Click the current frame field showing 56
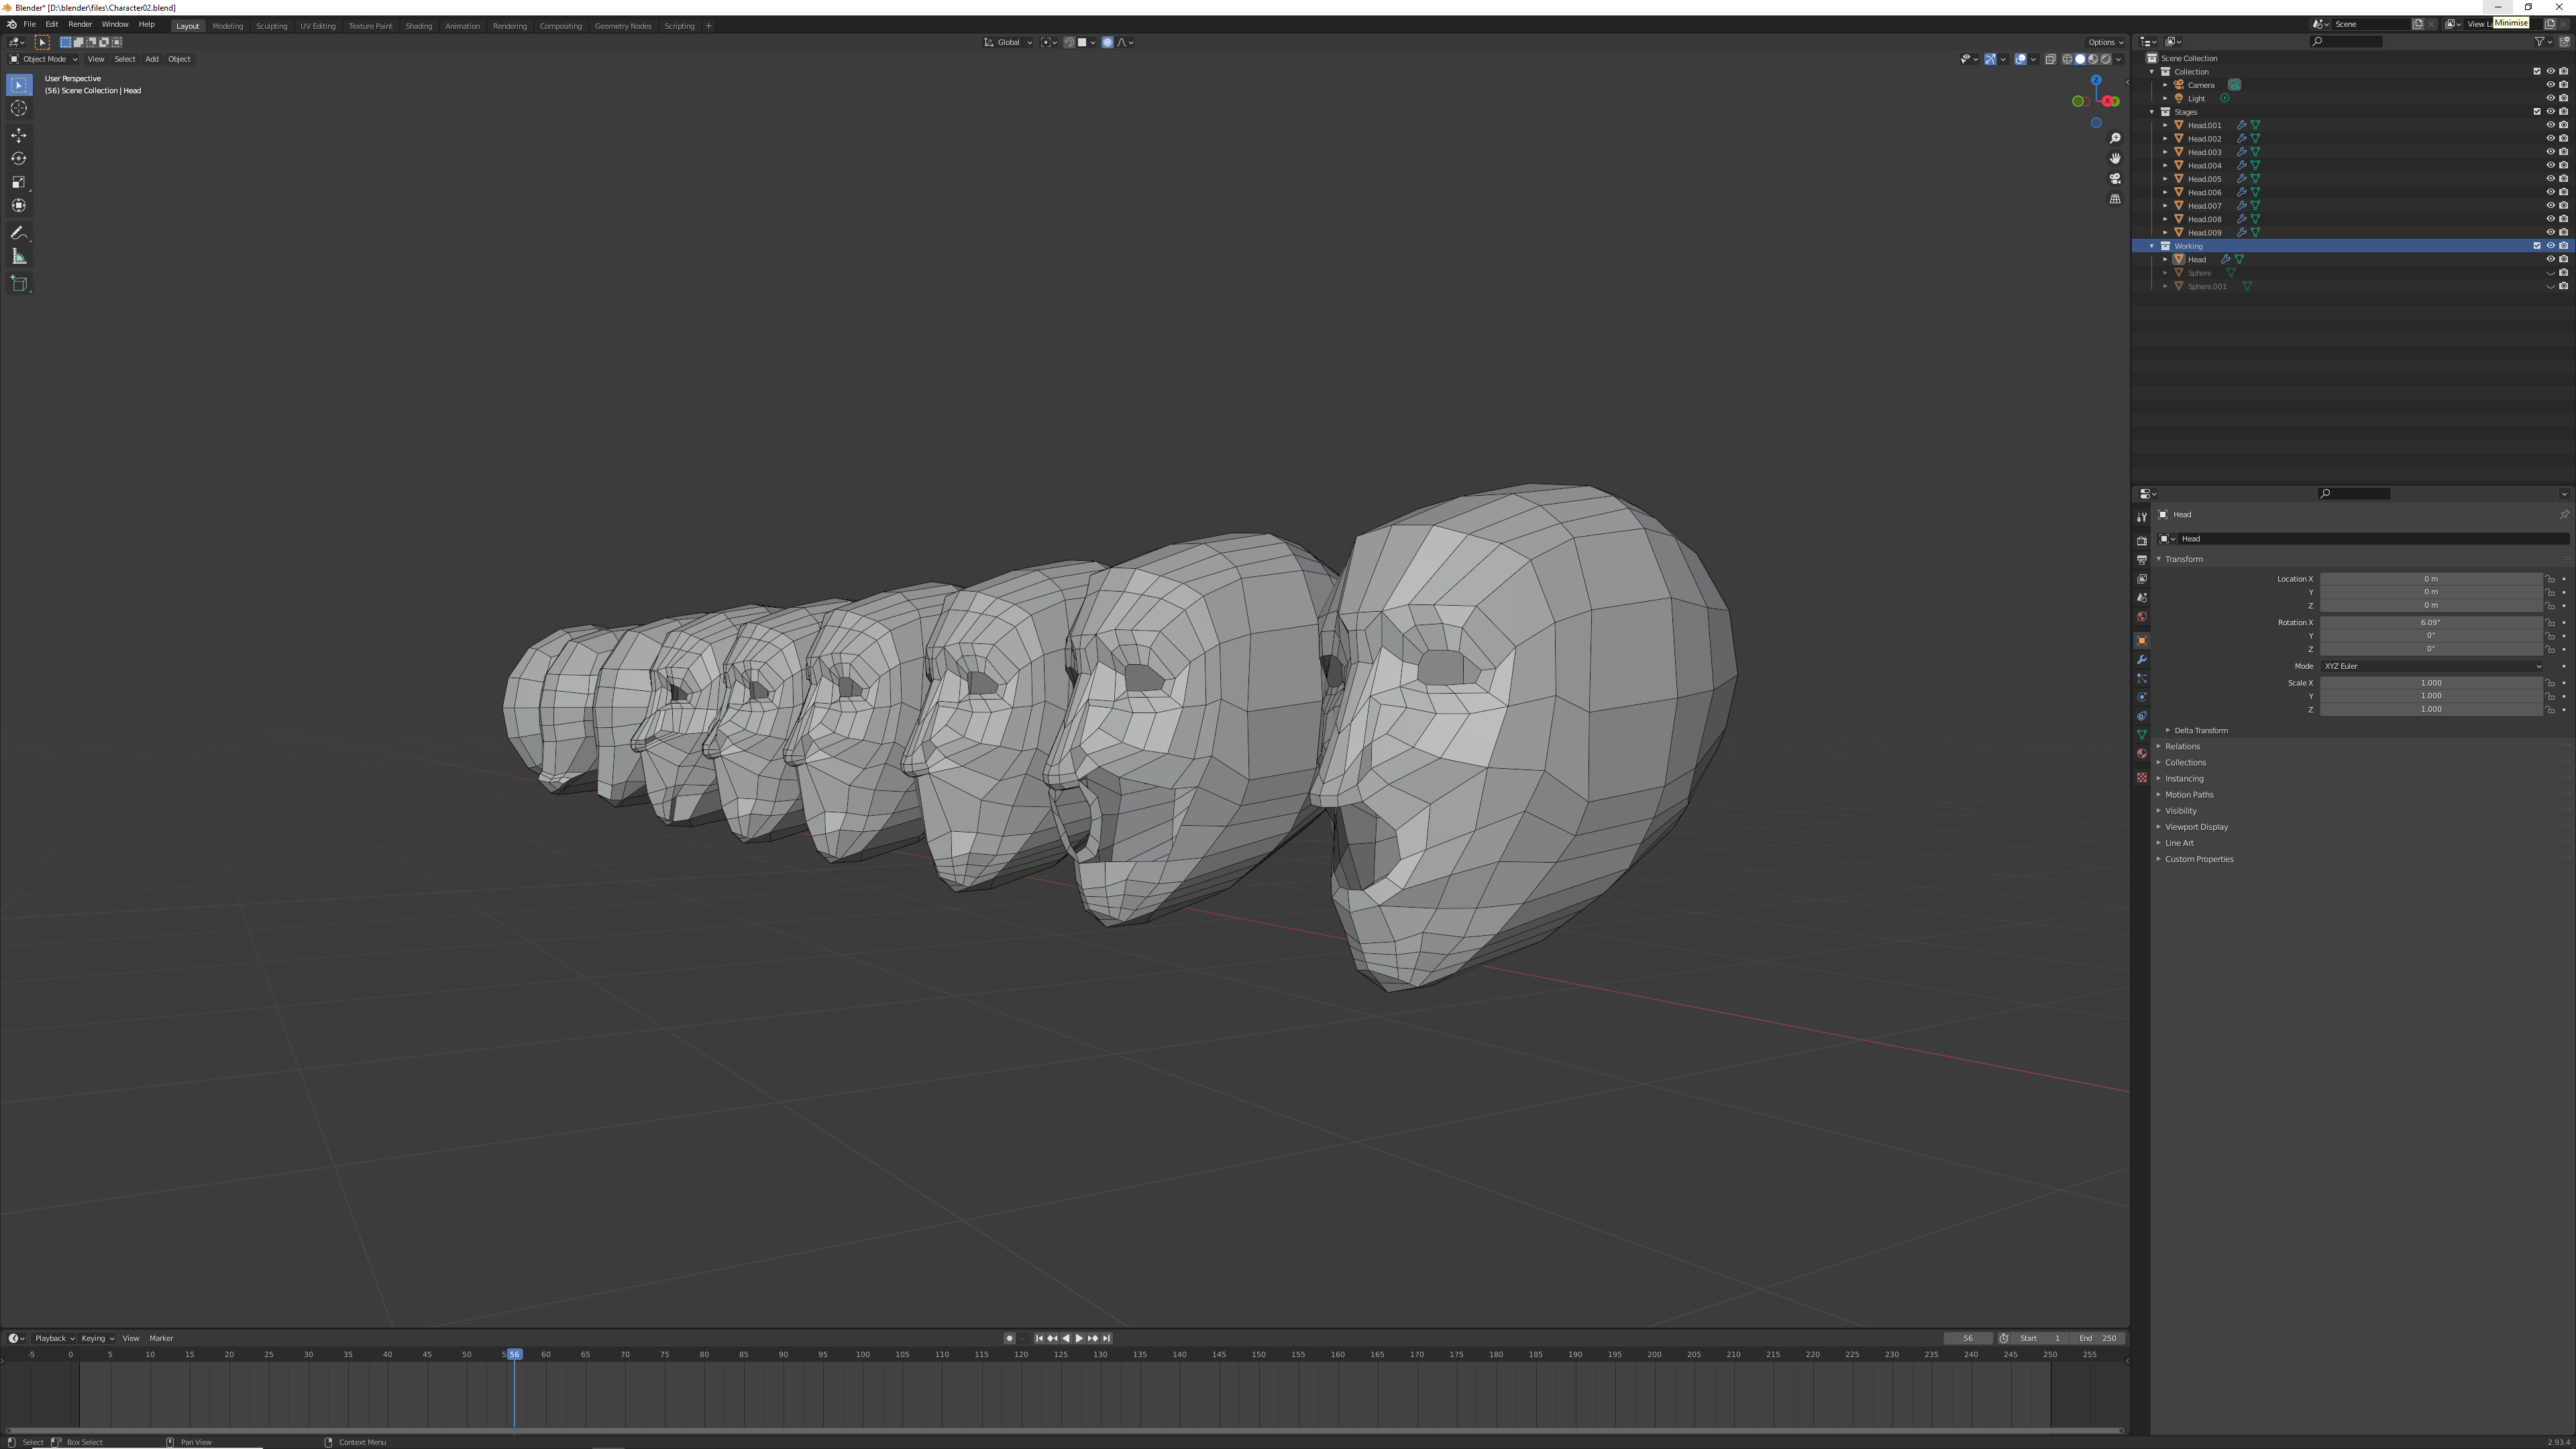 tap(1968, 1338)
